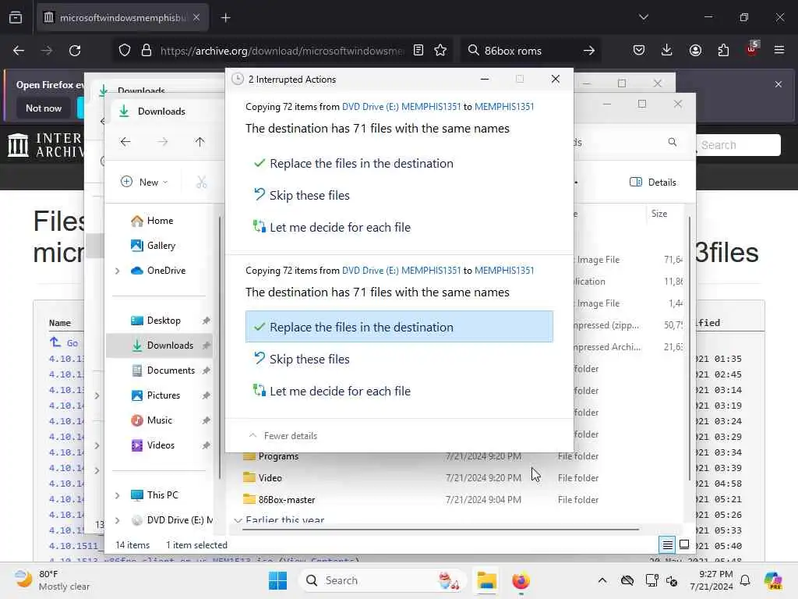Toggle the Explorer Details pane
This screenshot has height=599, width=798.
[653, 183]
